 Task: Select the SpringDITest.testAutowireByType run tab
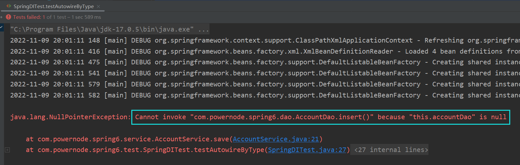pos(53,6)
